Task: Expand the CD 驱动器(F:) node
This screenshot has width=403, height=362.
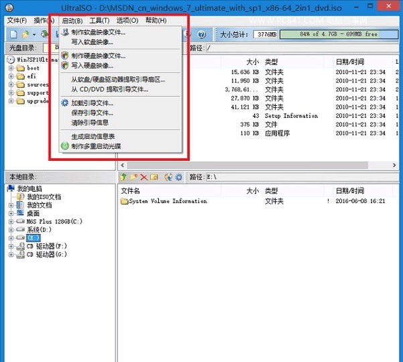Action: (x=11, y=246)
